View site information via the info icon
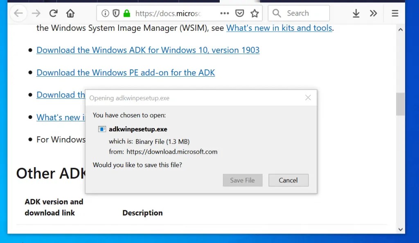The height and width of the screenshot is (243, 419). click(105, 13)
